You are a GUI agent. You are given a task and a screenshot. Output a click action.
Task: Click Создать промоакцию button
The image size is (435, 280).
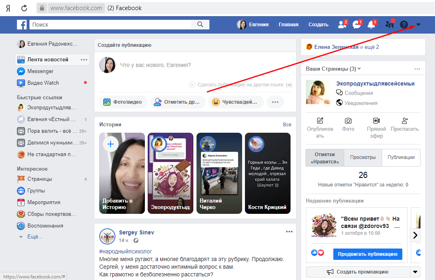[x=358, y=272]
